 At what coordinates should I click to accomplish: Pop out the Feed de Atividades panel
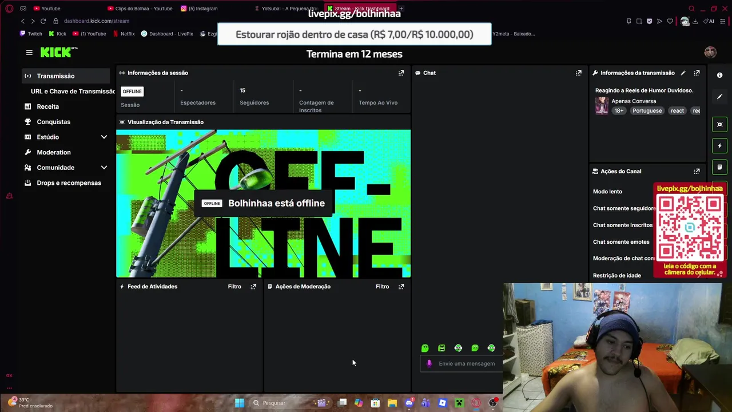pos(253,286)
